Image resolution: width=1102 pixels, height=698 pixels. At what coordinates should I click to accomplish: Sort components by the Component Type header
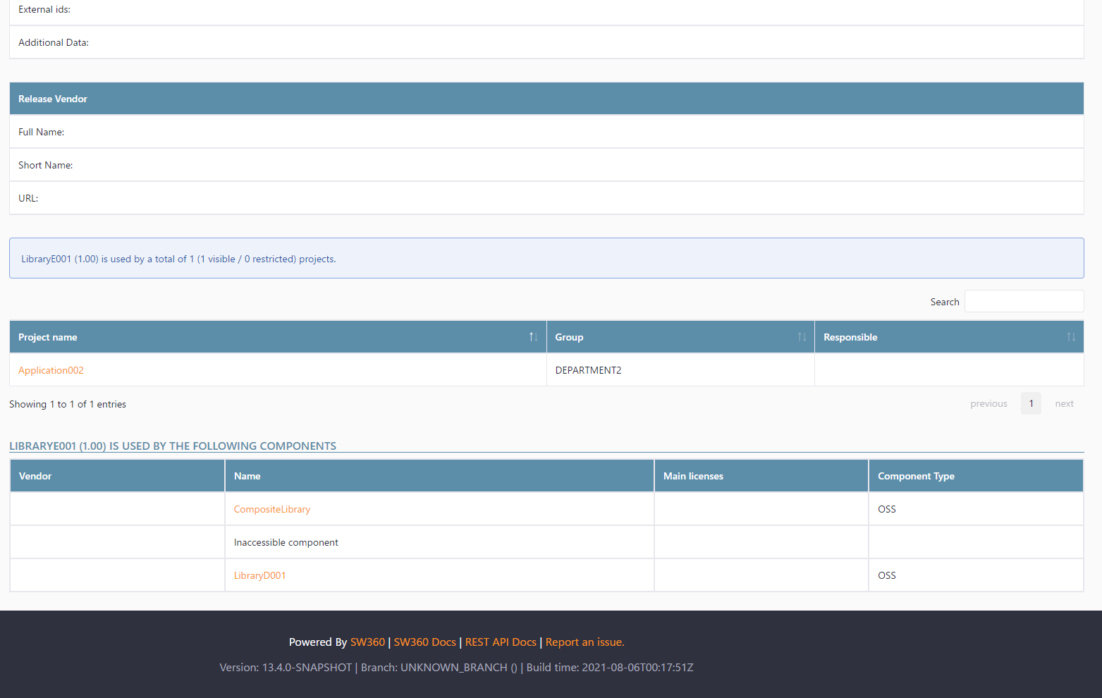916,476
